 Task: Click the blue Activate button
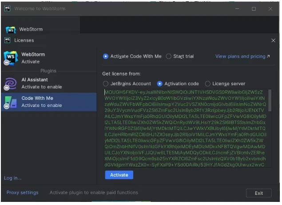tap(119, 175)
